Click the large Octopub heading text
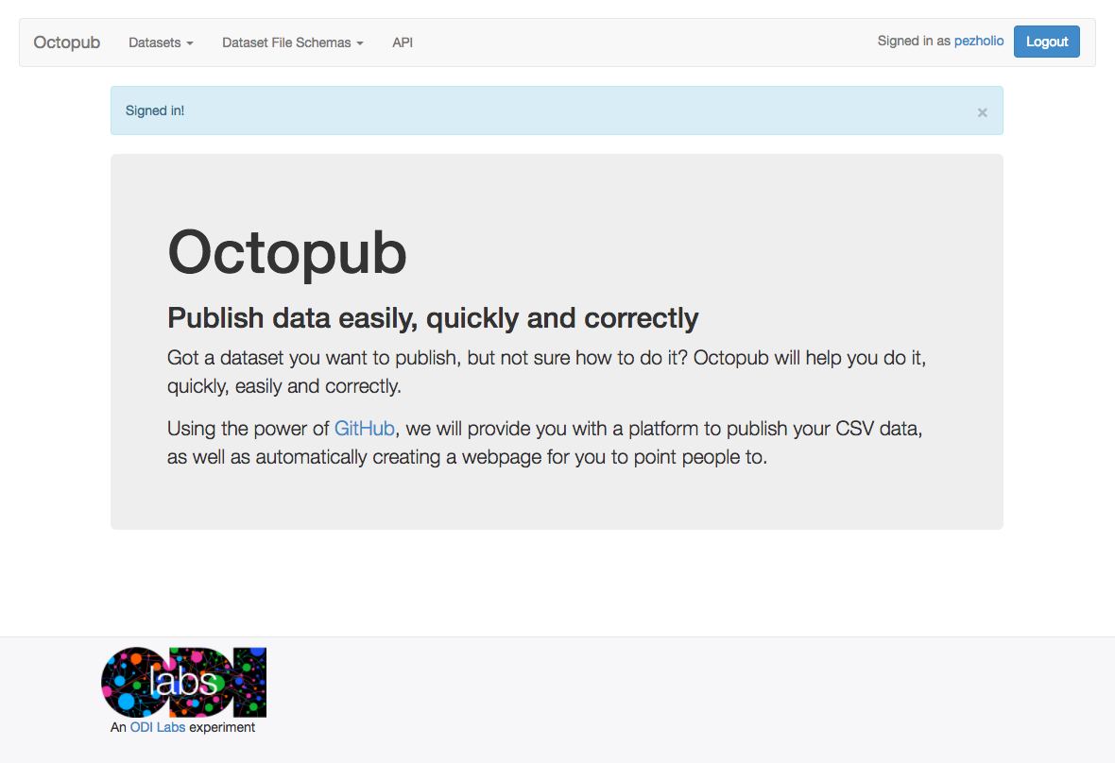The image size is (1115, 763). pyautogui.click(x=286, y=252)
